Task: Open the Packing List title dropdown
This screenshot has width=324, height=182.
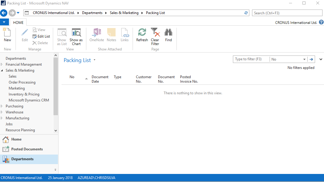Action: (x=94, y=60)
